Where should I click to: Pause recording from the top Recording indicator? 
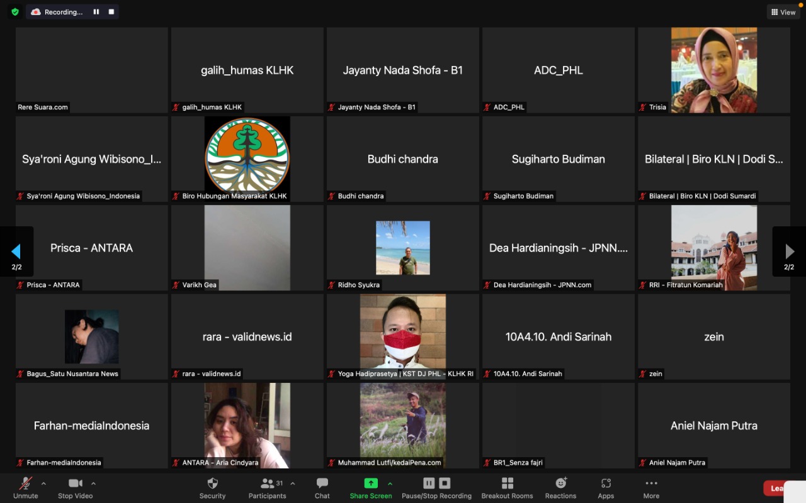point(96,12)
